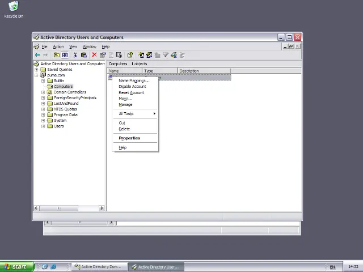Expand the Builtin folder node
This screenshot has height=272, width=363.
[x=43, y=80]
